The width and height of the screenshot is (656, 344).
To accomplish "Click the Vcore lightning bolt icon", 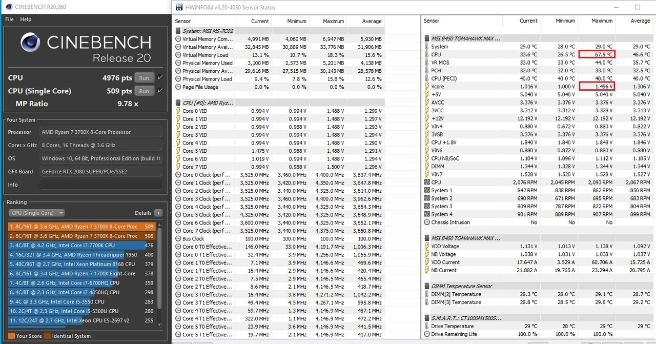I will click(427, 87).
